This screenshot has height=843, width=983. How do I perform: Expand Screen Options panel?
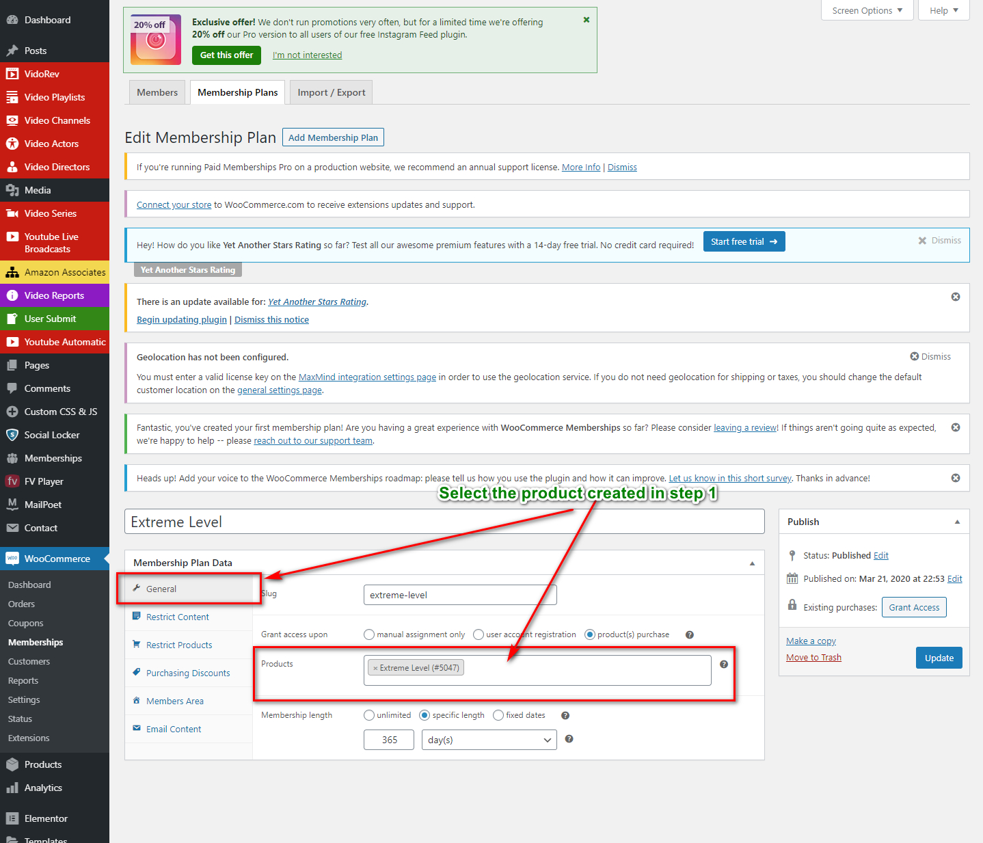867,10
